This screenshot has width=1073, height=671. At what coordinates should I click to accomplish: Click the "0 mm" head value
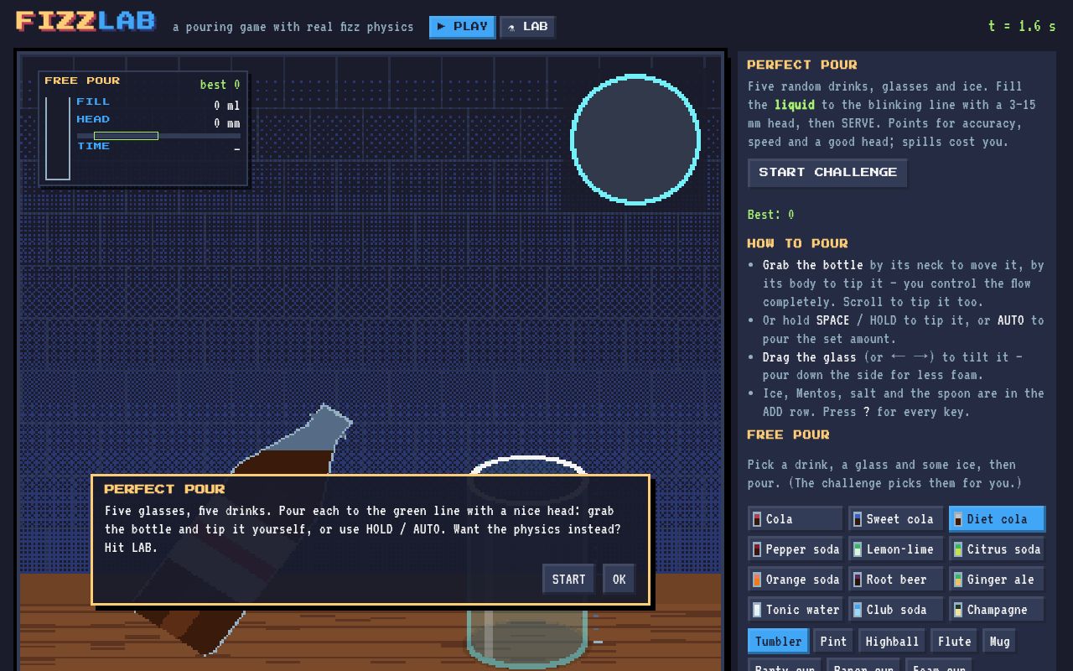tap(226, 123)
